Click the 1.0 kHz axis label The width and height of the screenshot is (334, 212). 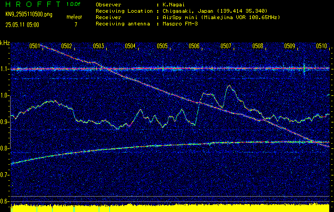pyautogui.click(x=4, y=96)
